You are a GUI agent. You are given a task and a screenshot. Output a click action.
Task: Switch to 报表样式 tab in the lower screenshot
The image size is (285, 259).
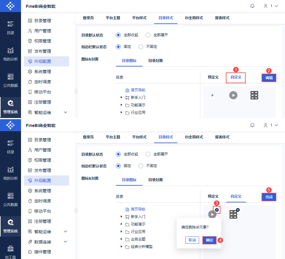pos(222,137)
